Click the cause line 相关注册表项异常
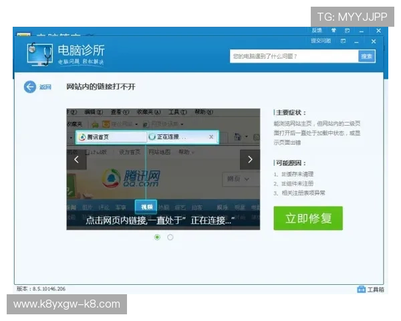The width and height of the screenshot is (401, 321). pos(299,193)
